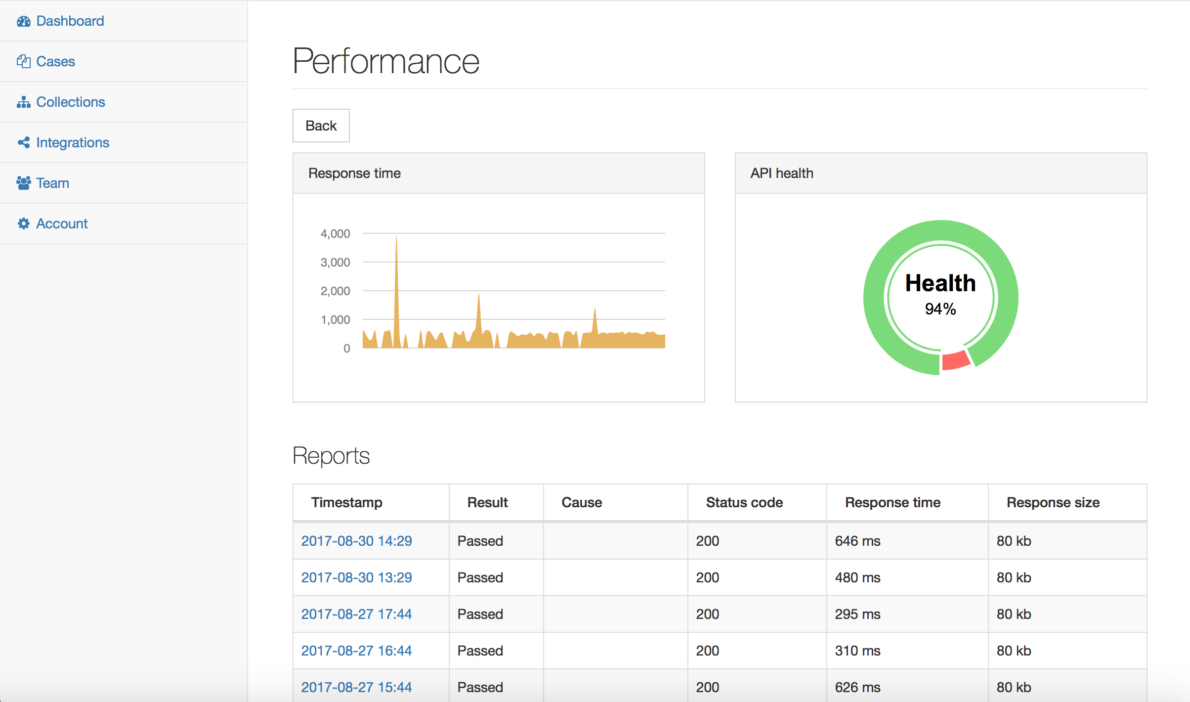Click the Response time column header
The image size is (1190, 702).
(892, 502)
